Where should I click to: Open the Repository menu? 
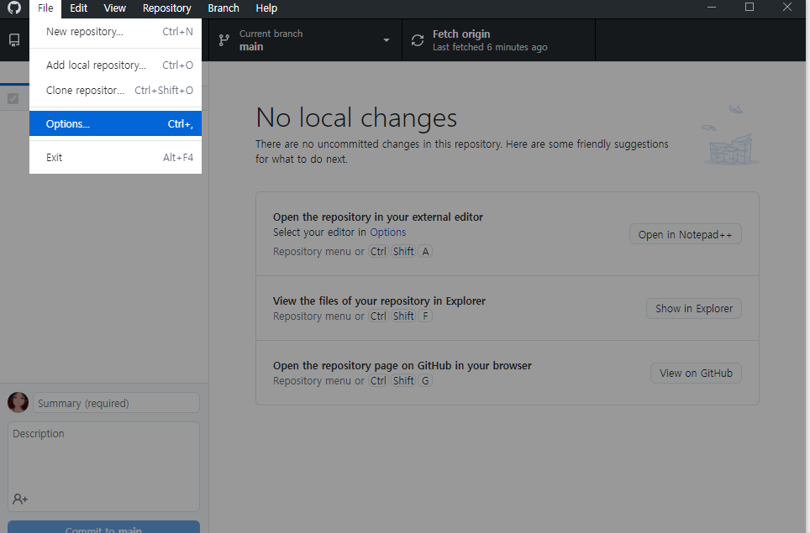point(167,8)
